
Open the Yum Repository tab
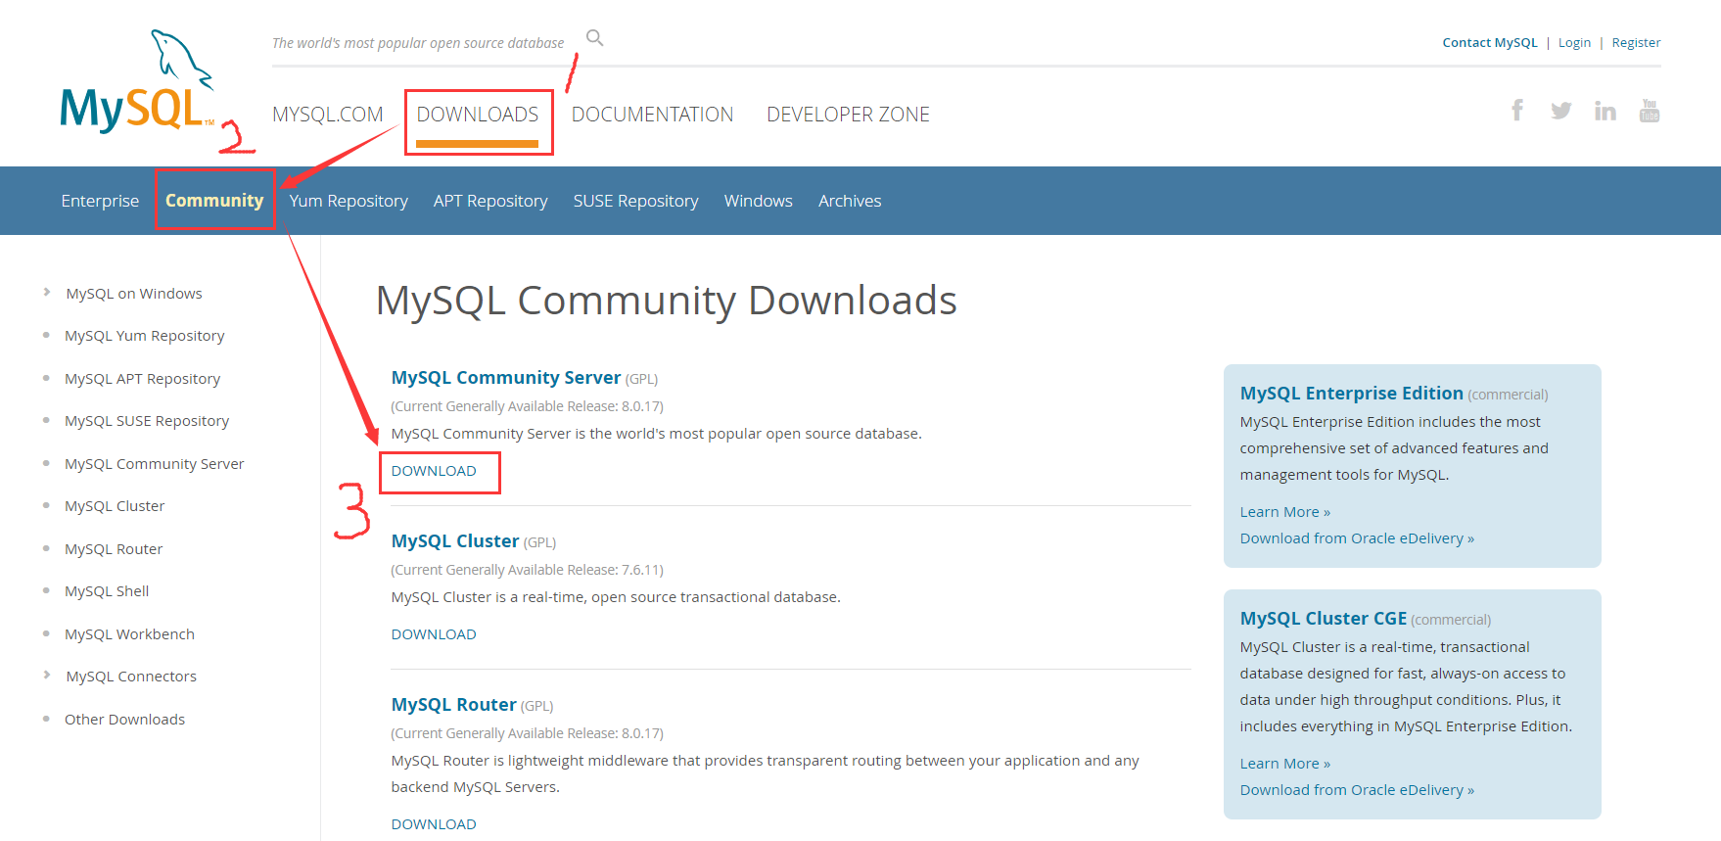click(x=349, y=201)
